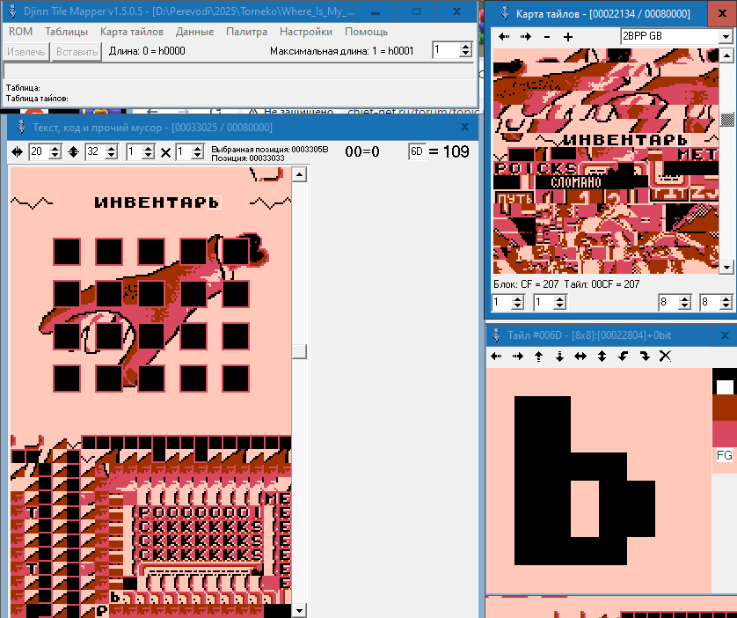
Task: Click the scrollbar thumb in text window
Action: click(299, 351)
